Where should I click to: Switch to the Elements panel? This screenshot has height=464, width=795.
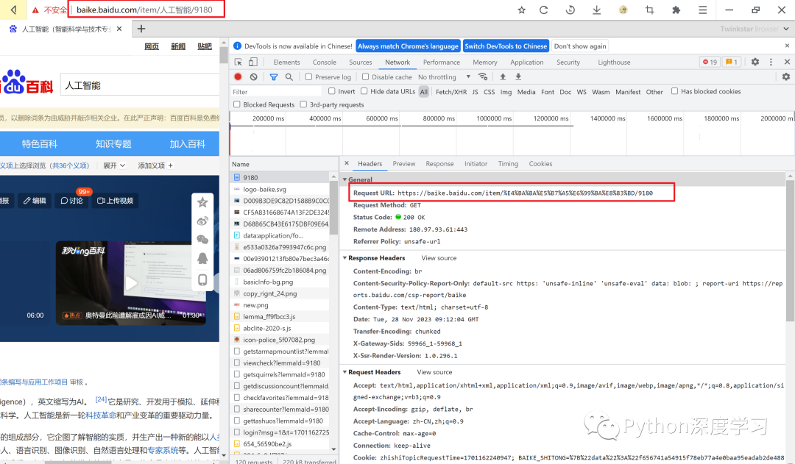point(286,62)
